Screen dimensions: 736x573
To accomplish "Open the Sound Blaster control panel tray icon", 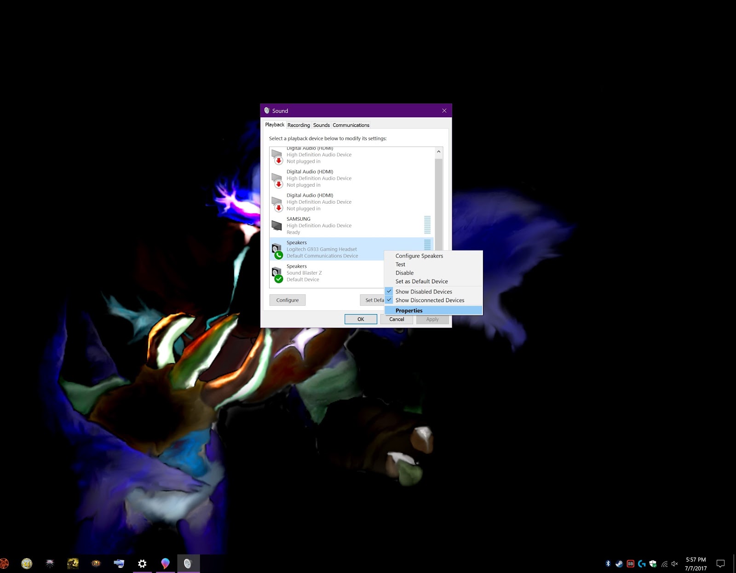I will [x=631, y=563].
